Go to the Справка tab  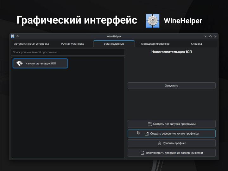[196, 44]
